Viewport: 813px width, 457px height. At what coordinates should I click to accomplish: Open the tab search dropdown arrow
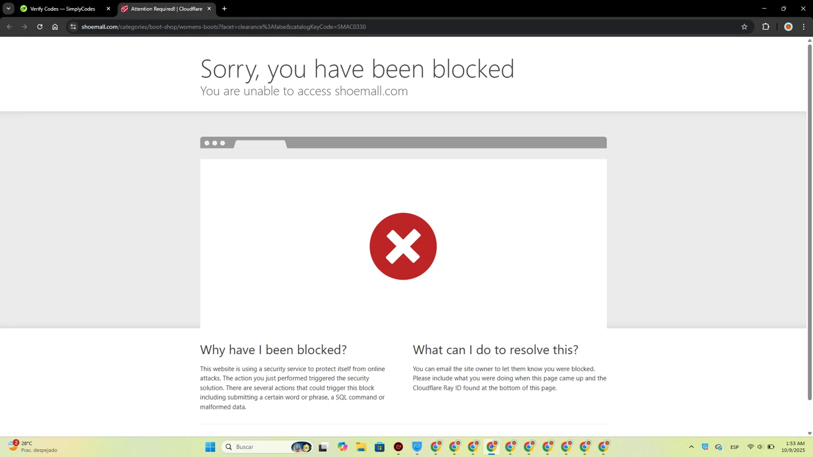(x=8, y=9)
